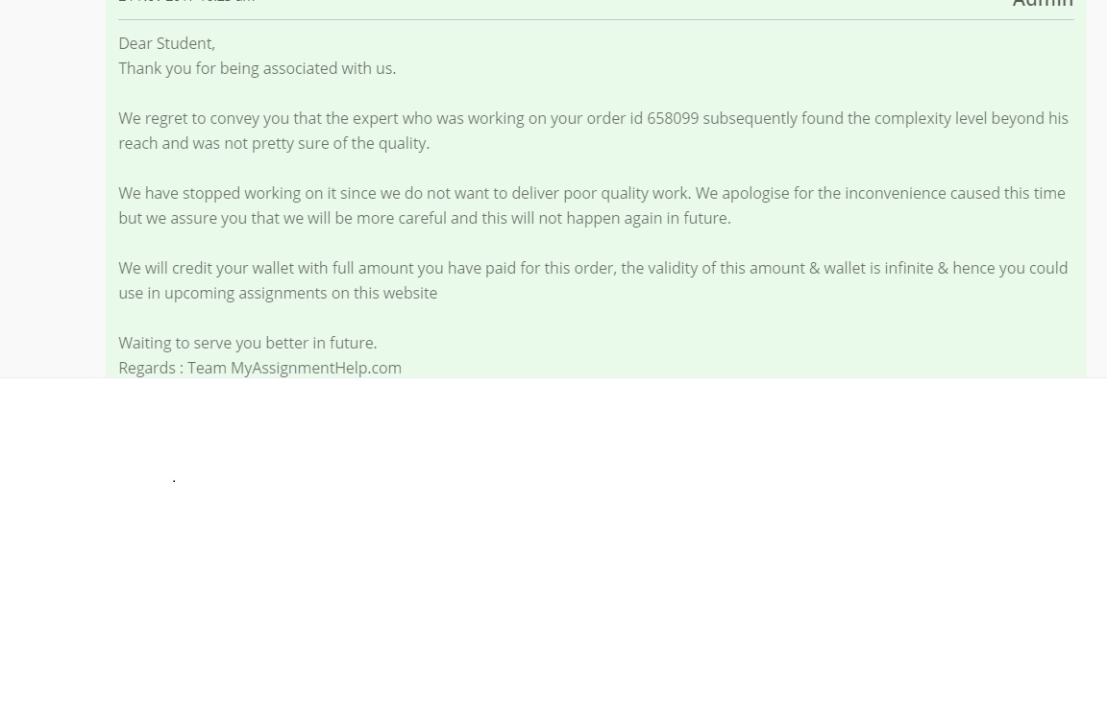1107x722 pixels.
Task: Click the "We regret to convey" paragraph
Action: (x=593, y=131)
